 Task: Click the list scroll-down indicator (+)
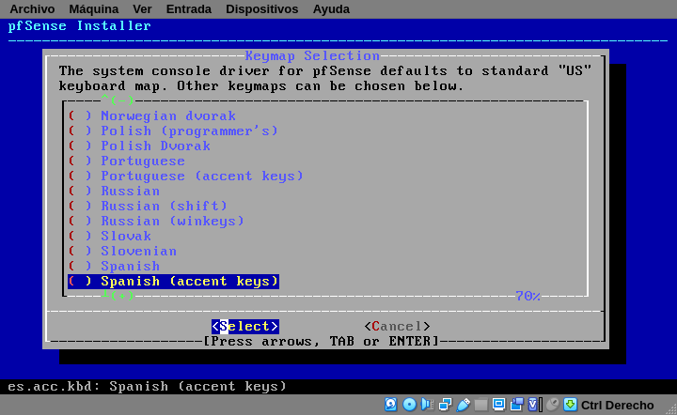tap(118, 296)
